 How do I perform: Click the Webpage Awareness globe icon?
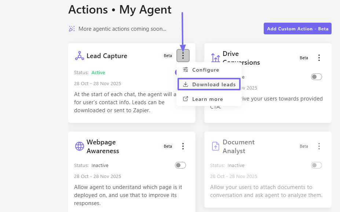79,146
